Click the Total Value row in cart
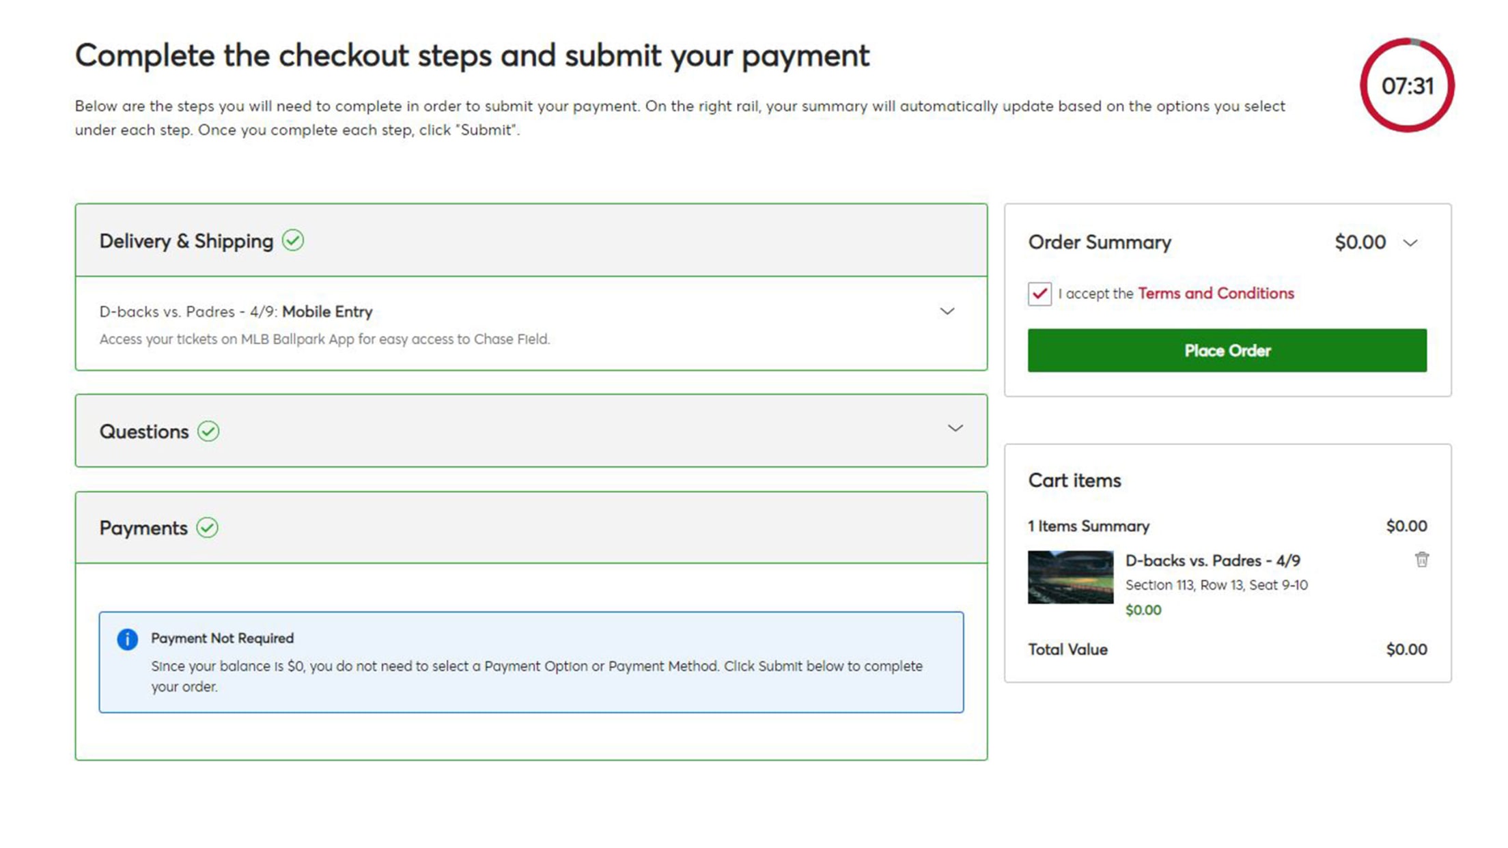The width and height of the screenshot is (1508, 848). tap(1067, 649)
